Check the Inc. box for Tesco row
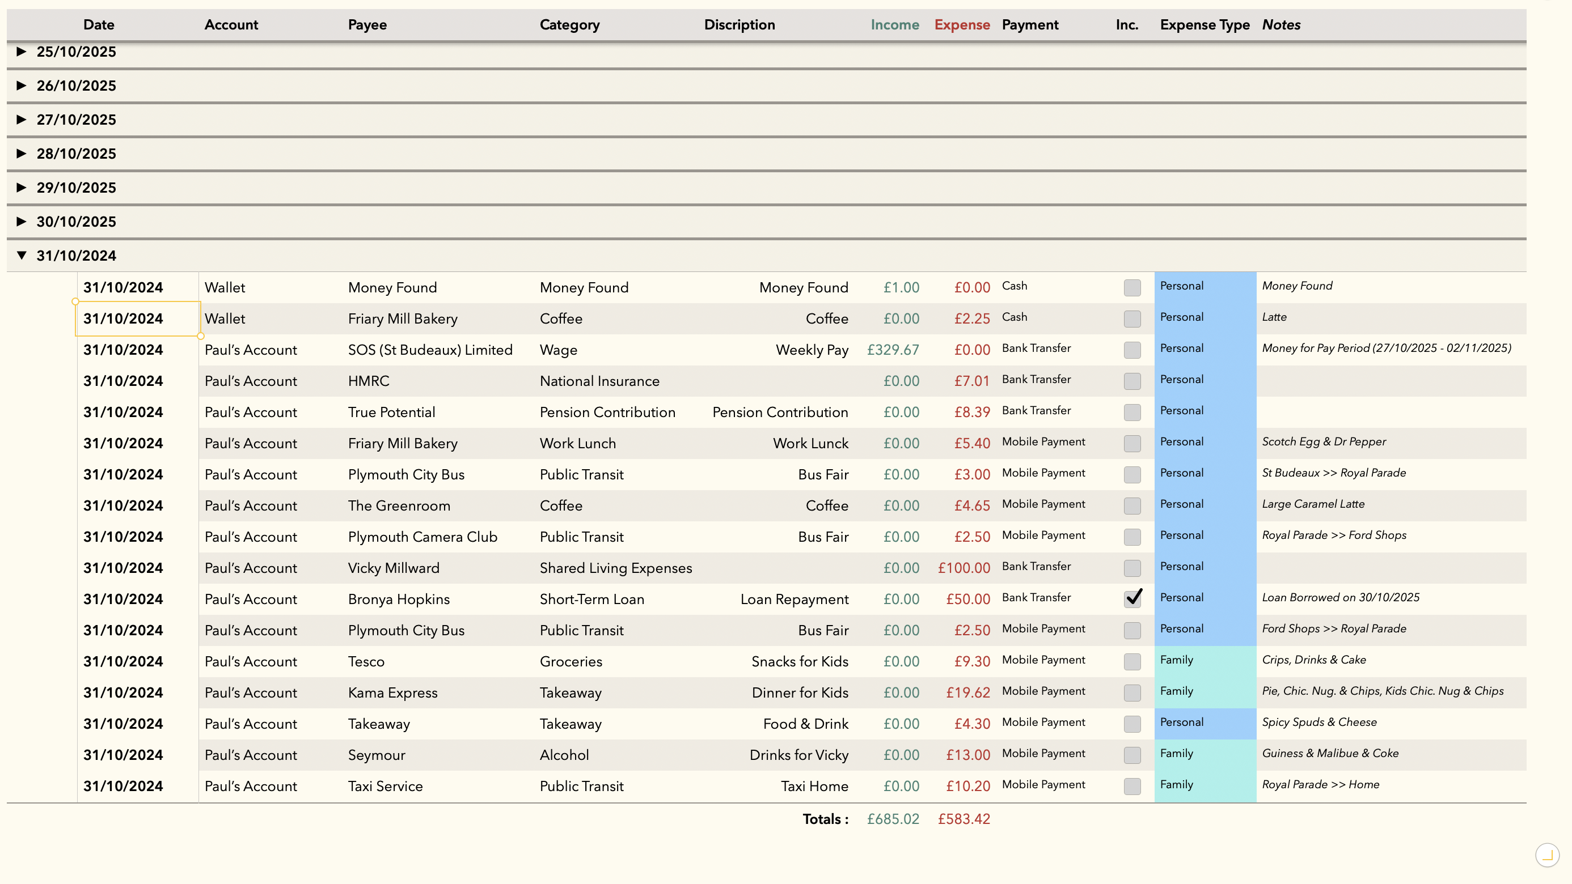Image resolution: width=1572 pixels, height=884 pixels. (1132, 662)
